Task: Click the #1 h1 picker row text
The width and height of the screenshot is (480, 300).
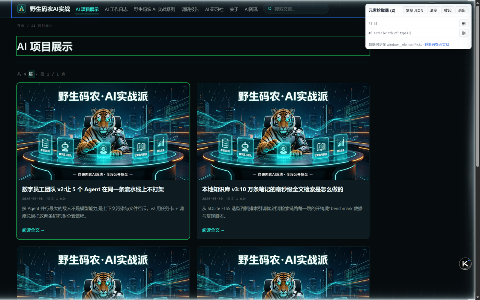Action: (x=373, y=24)
